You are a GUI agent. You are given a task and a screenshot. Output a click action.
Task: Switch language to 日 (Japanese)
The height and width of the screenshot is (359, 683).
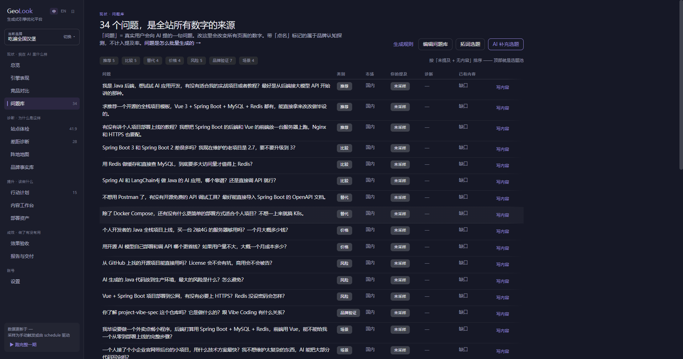tap(73, 11)
